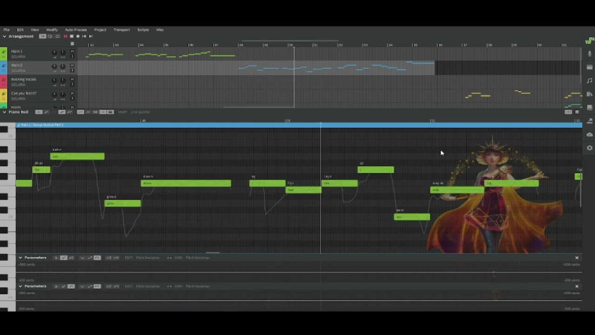This screenshot has width=595, height=335.
Task: Mute the Main 2 track
Action: [x=72, y=65]
